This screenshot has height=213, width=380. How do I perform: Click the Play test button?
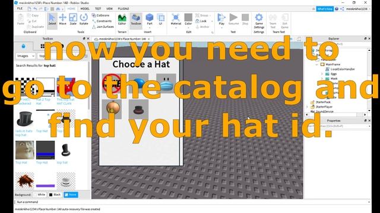pos(221,20)
